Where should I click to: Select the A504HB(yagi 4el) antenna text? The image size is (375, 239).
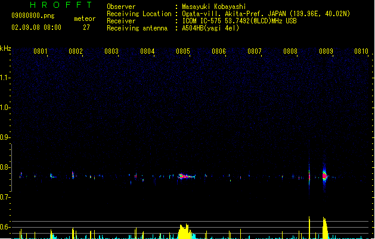pos(210,28)
